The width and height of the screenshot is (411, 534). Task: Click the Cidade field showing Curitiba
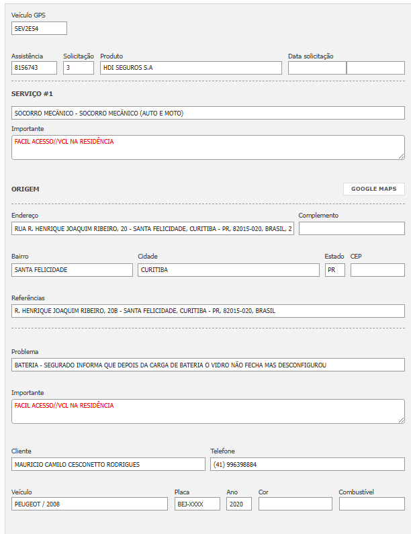point(228,269)
